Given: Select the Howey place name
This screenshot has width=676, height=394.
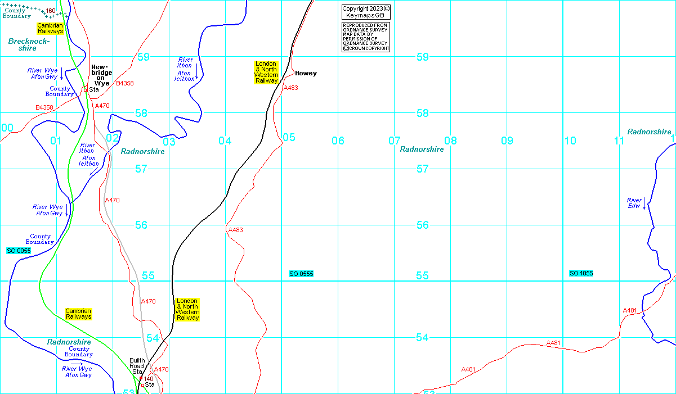Looking at the screenshot, I should pos(306,74).
